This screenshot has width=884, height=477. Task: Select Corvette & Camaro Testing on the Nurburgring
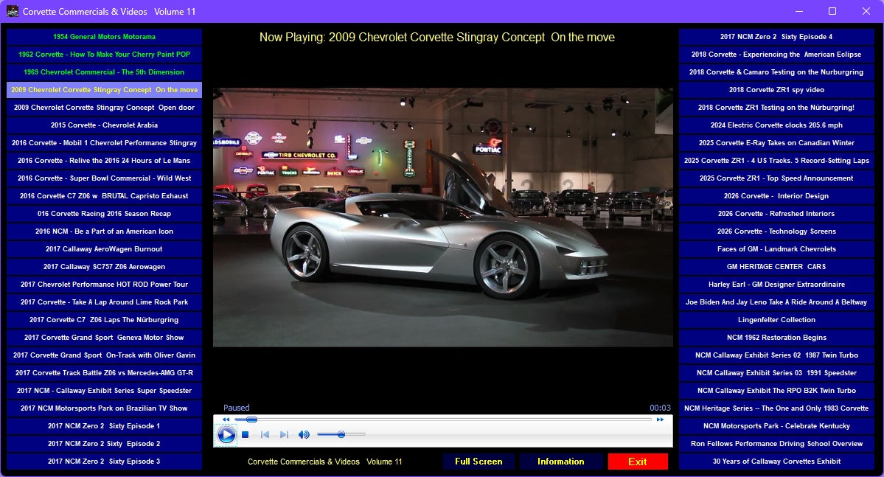pos(776,72)
